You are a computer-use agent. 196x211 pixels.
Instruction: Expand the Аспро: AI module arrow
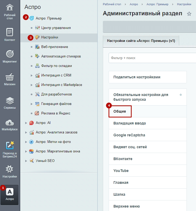click(26, 123)
